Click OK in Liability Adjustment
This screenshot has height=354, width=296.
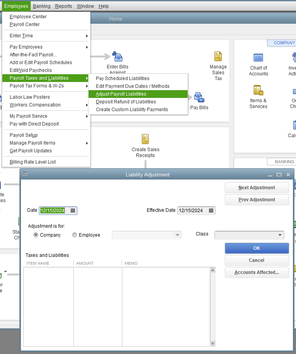(257, 248)
